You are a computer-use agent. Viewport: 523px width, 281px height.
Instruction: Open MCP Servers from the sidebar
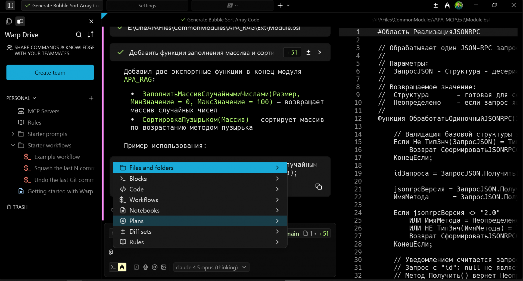44,111
